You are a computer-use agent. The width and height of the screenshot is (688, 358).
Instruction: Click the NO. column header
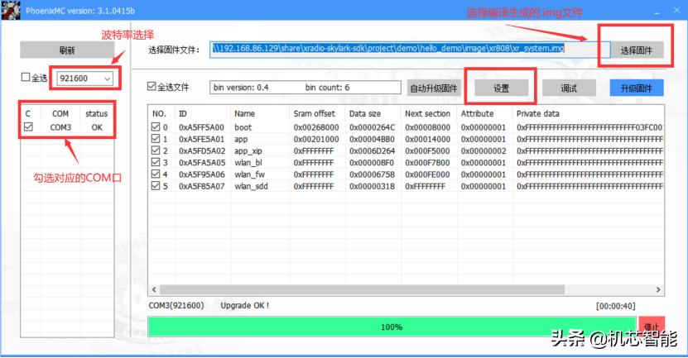[x=159, y=114]
